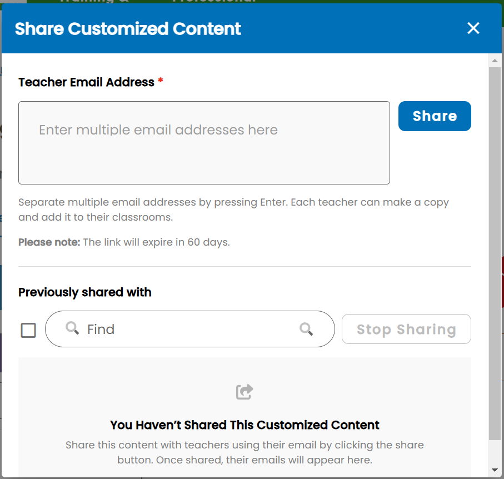Focus the teacher email addresses text box
The image size is (504, 479).
(204, 143)
